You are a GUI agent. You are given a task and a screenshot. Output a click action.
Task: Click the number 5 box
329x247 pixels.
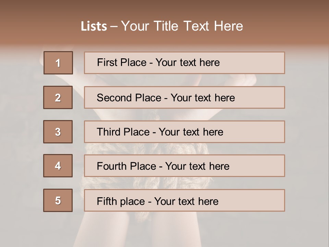(x=58, y=200)
